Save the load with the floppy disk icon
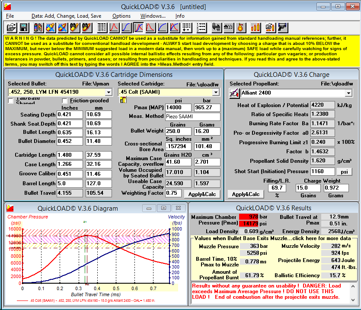The width and height of the screenshot is (361, 310). coord(23,28)
